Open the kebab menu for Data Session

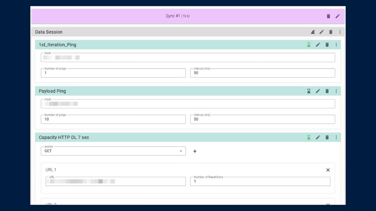[340, 32]
